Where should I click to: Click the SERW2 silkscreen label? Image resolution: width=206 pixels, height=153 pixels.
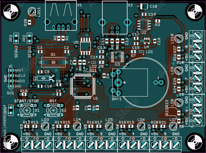[x=16, y=51]
